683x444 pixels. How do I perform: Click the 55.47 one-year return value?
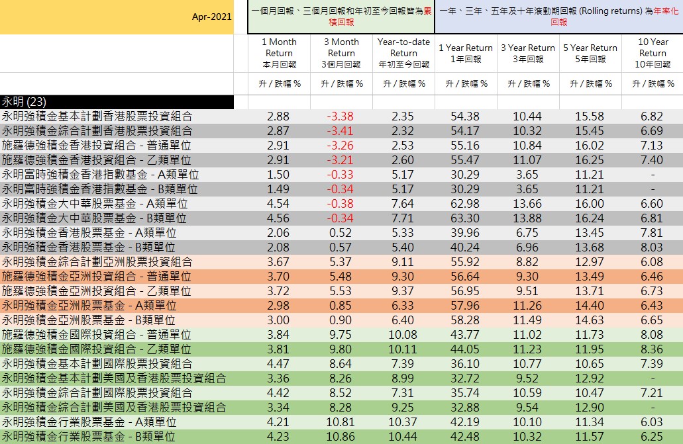point(465,160)
